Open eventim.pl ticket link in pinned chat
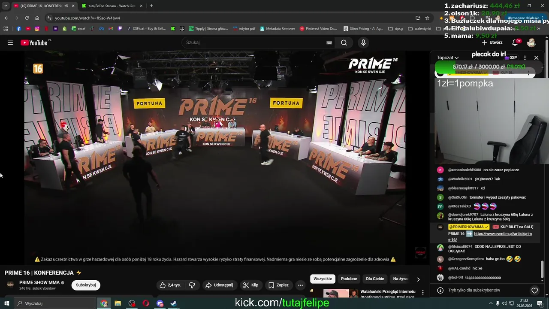 coord(490,237)
